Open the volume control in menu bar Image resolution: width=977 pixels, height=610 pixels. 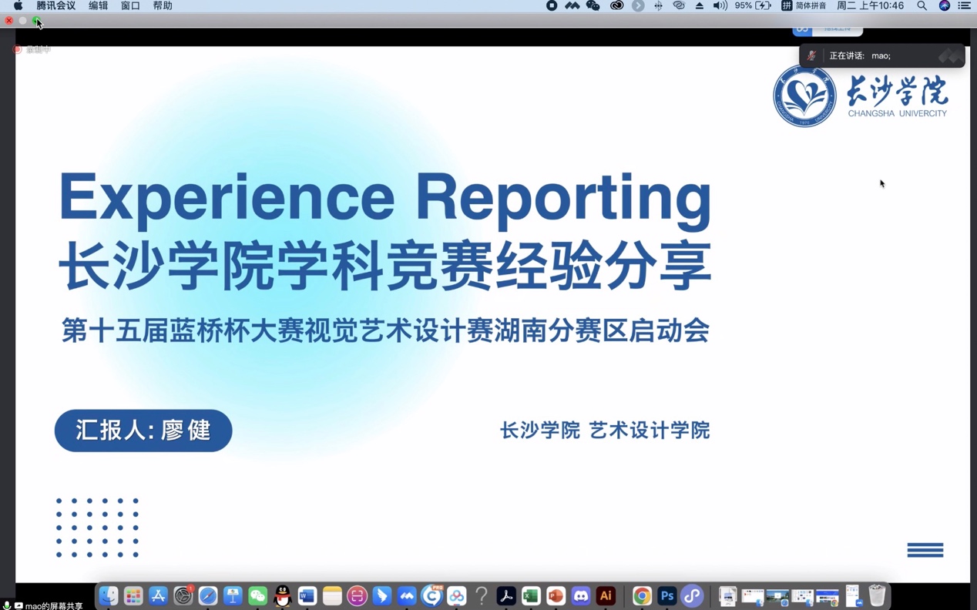[720, 5]
